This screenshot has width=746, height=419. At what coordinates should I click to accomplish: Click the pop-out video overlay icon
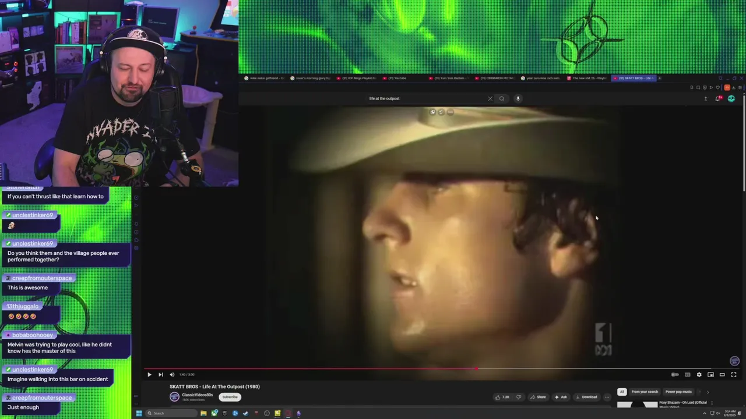432,112
